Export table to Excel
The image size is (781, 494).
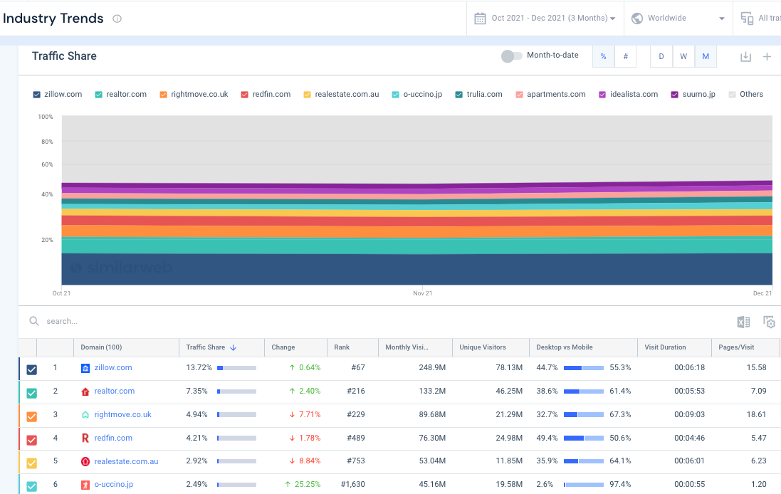[743, 322]
